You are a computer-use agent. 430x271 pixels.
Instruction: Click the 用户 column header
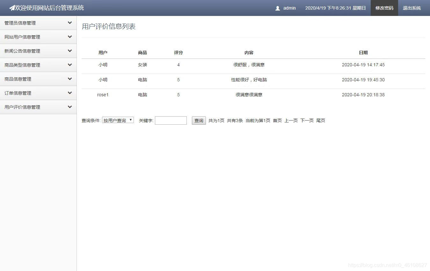click(103, 53)
